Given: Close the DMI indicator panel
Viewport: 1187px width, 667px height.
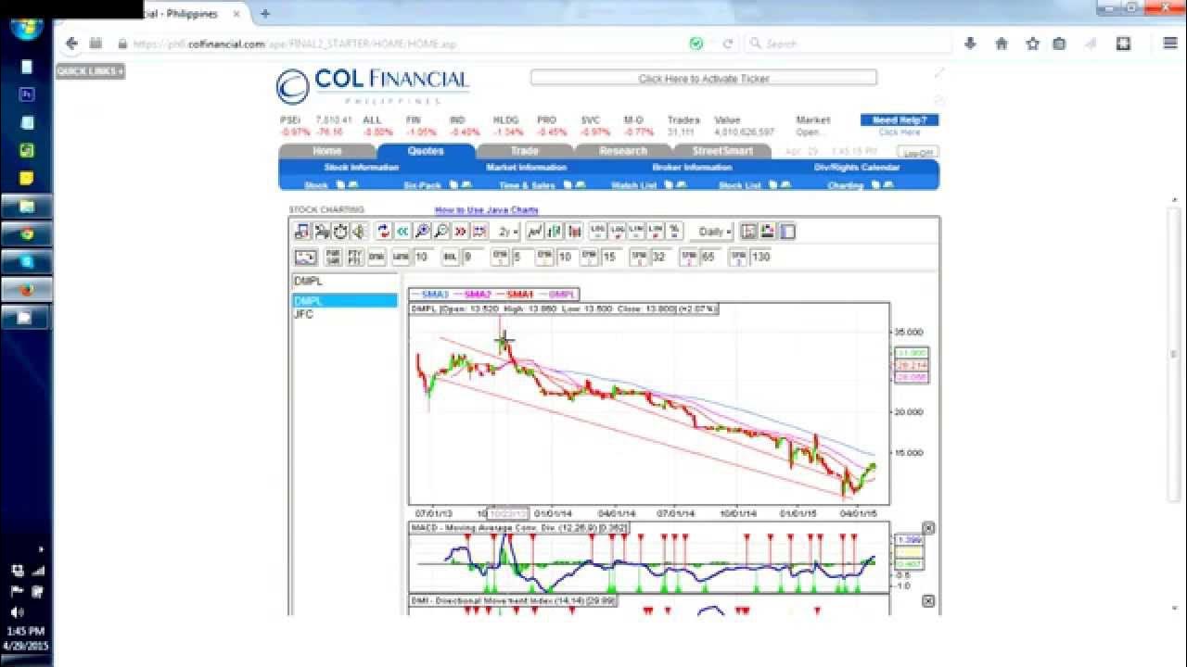Looking at the screenshot, I should pos(928,601).
